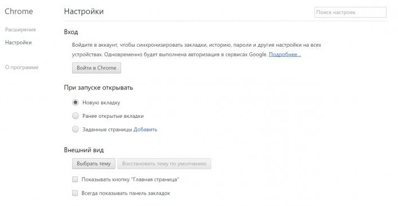Click the Внешний вид section heading
This screenshot has height=206, width=398.
click(x=84, y=150)
